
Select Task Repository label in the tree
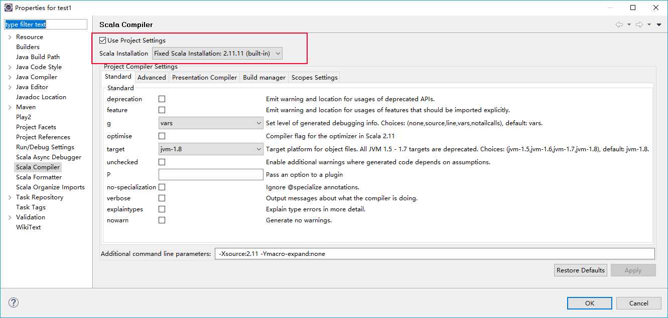(40, 197)
